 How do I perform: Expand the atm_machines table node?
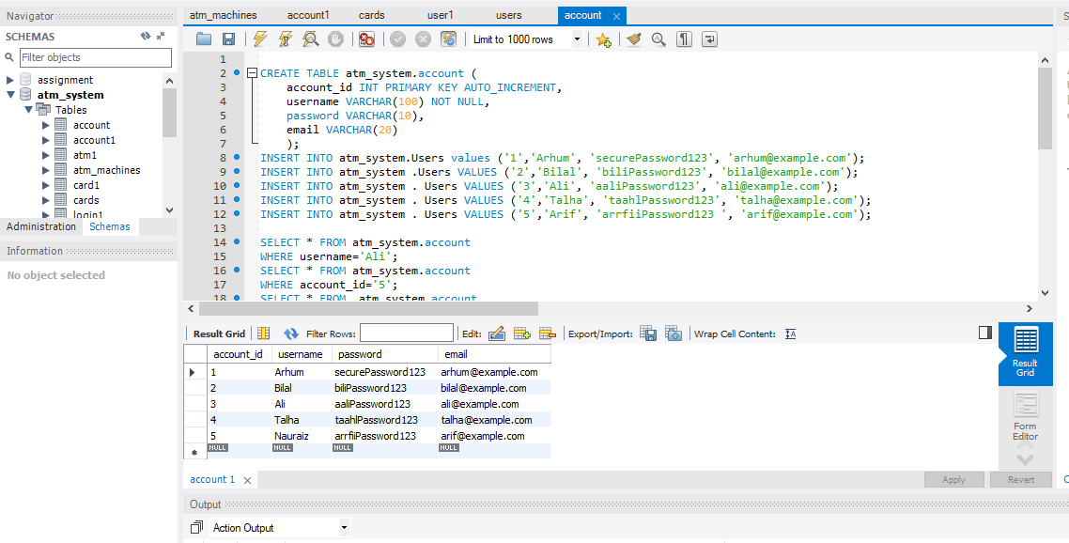click(x=46, y=170)
